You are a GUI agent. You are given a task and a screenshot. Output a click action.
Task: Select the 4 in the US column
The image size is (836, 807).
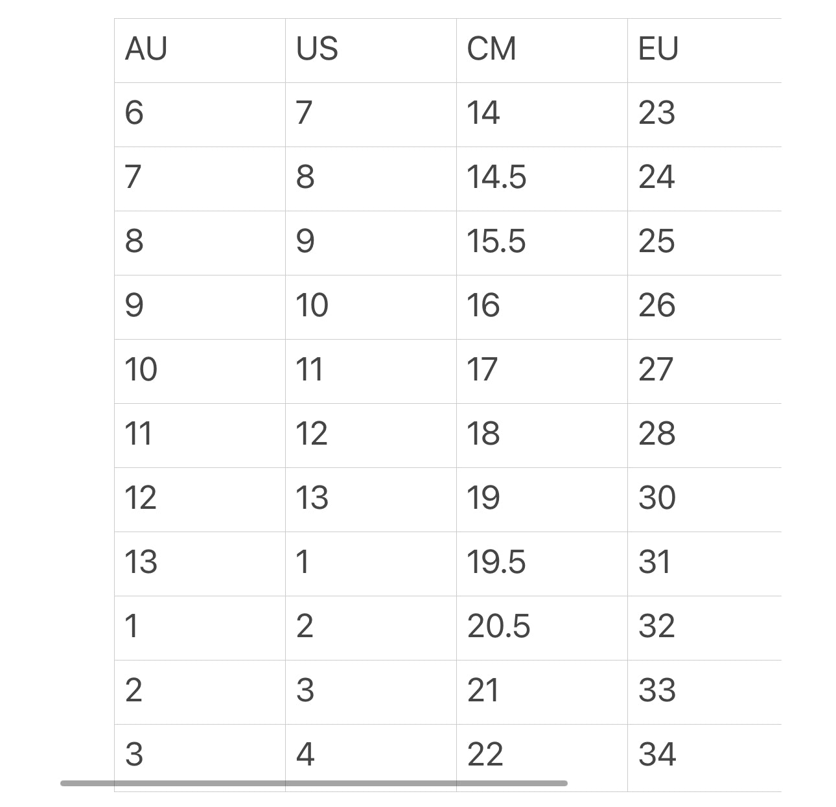[305, 754]
